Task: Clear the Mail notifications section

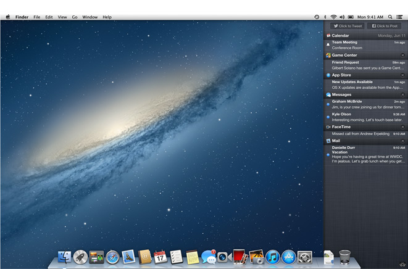Action: [x=402, y=141]
